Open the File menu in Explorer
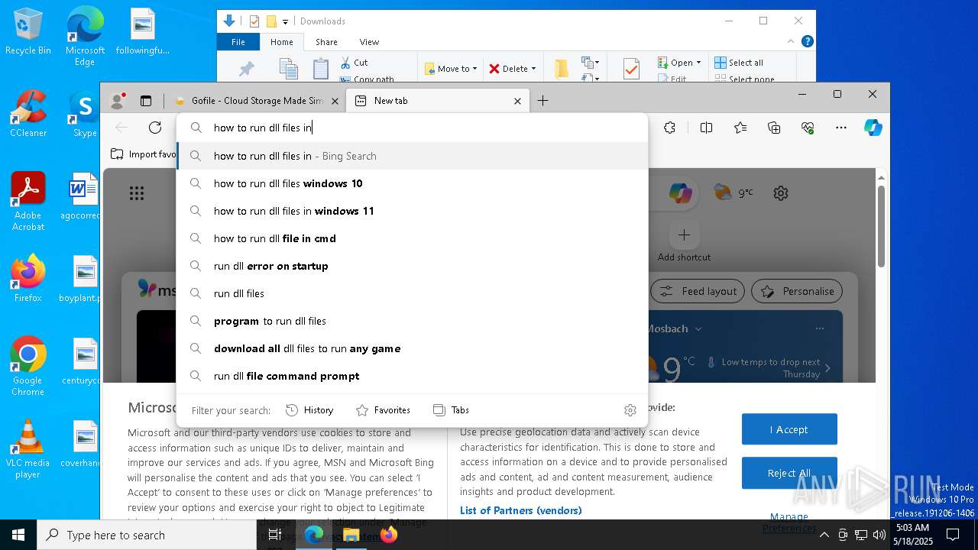This screenshot has height=550, width=978. click(238, 42)
